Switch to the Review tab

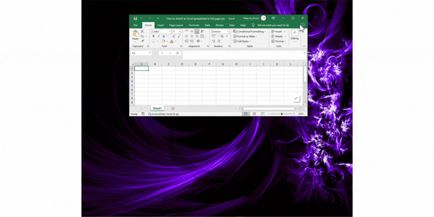(x=220, y=25)
